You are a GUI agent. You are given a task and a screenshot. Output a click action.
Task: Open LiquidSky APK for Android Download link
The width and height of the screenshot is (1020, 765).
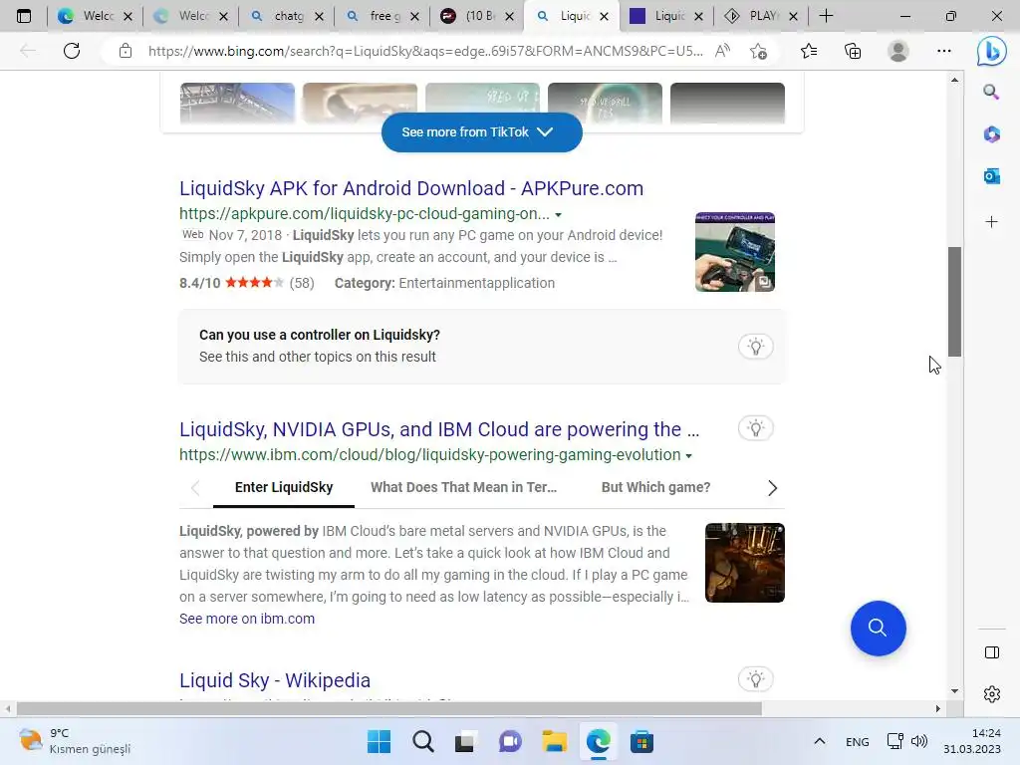pos(411,188)
